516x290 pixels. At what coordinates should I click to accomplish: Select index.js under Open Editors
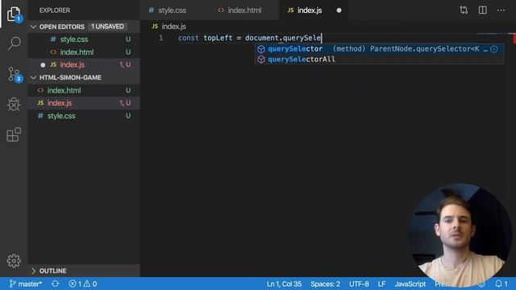point(84,64)
